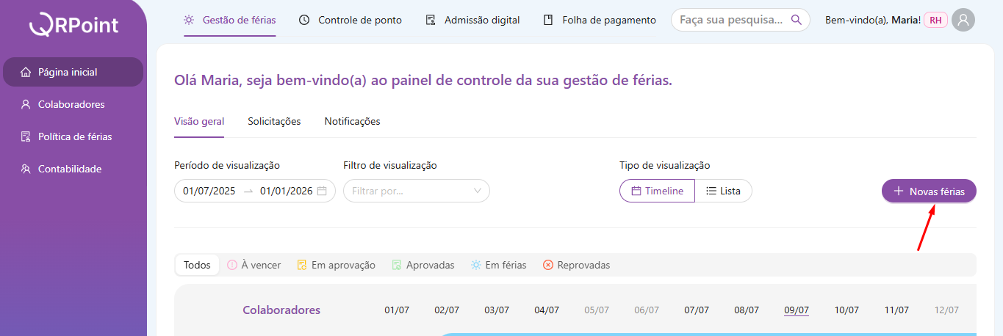Click the RH badge
The image size is (1003, 336).
[x=935, y=20]
